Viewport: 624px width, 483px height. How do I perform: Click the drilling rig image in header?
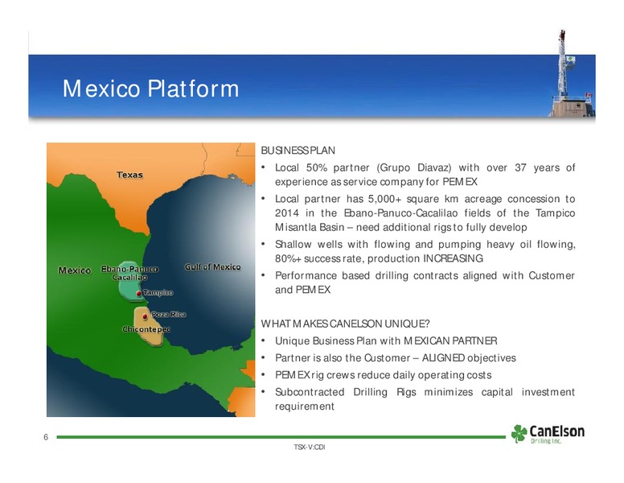[x=572, y=73]
